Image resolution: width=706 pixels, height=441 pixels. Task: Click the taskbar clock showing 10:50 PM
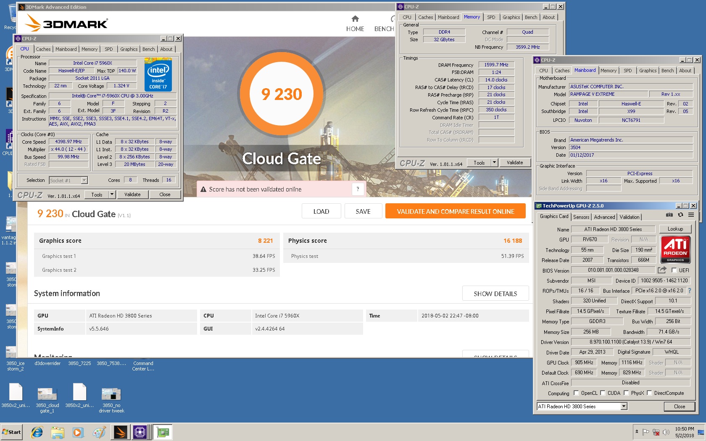click(x=685, y=432)
